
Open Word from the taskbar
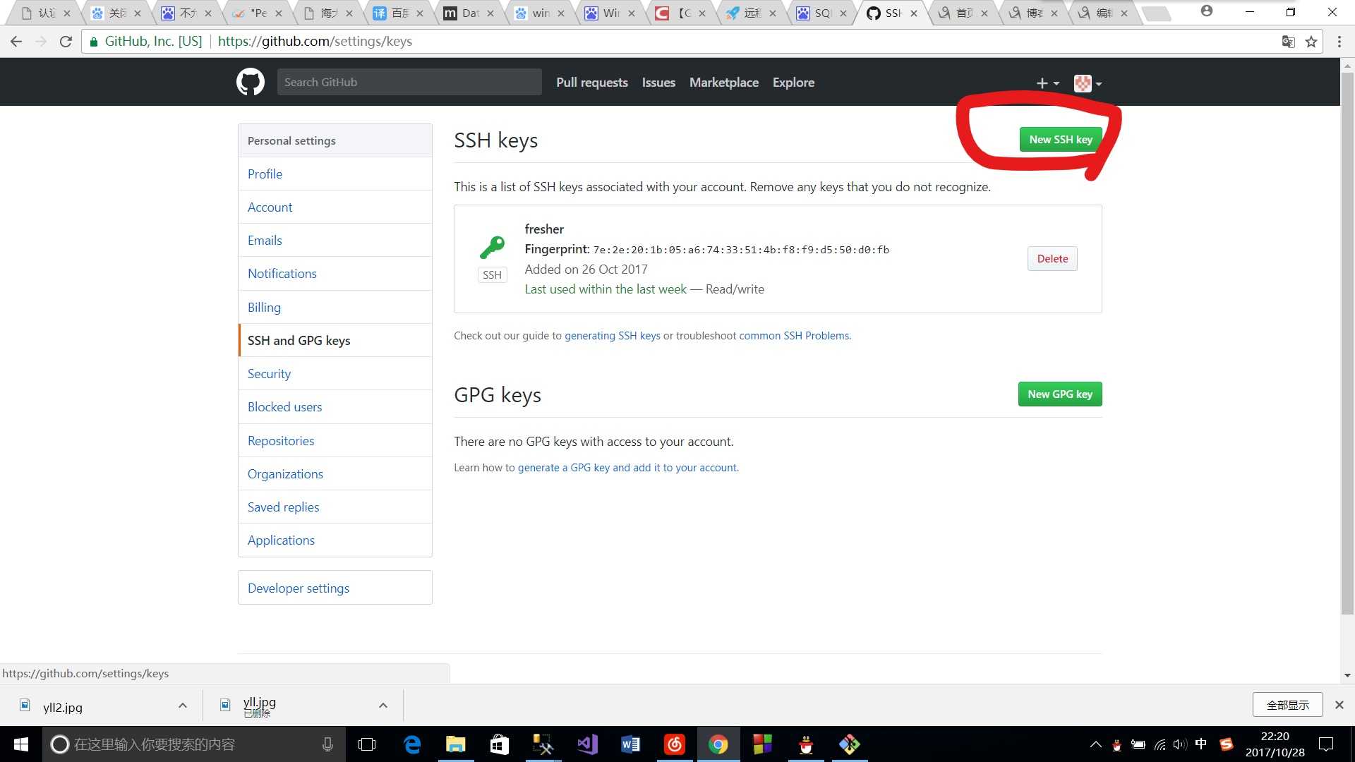631,744
